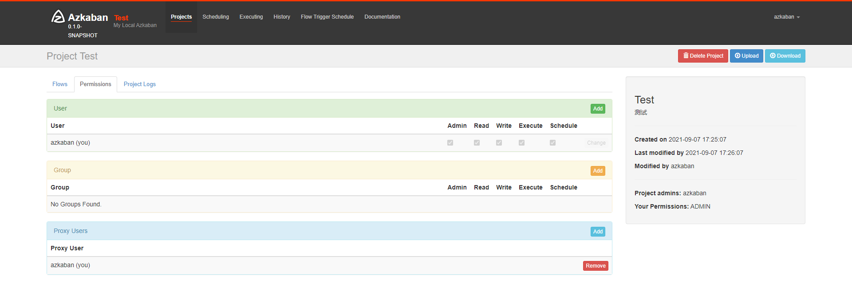Click the Project Test heading
The width and height of the screenshot is (852, 308).
pyautogui.click(x=72, y=56)
